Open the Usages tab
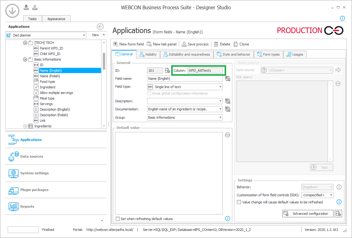The image size is (352, 238). coord(295,54)
